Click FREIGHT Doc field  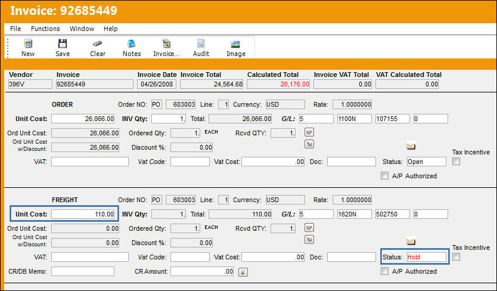coord(352,257)
